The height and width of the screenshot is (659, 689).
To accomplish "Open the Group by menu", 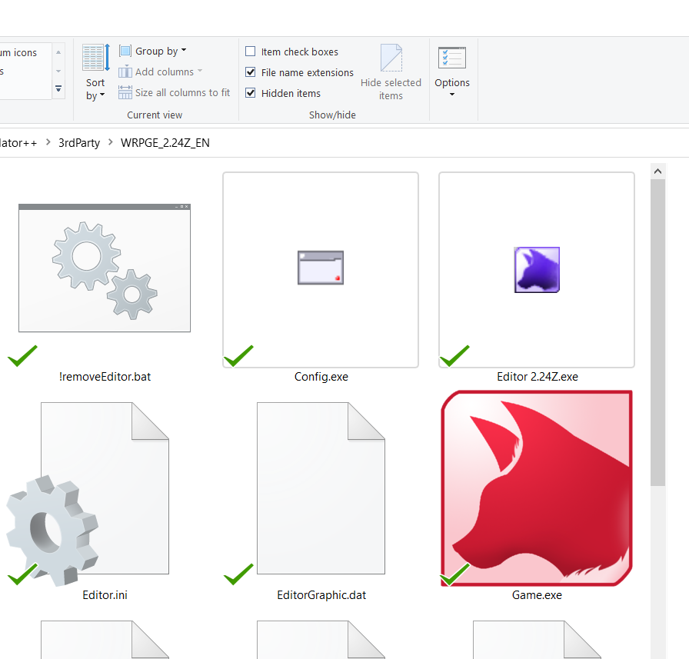I will 153,52.
